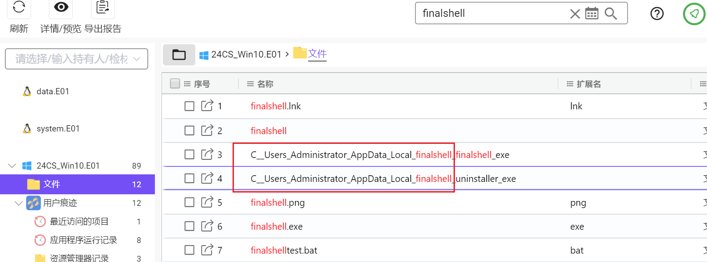The height and width of the screenshot is (262, 707).
Task: Select the 应用程序运行记录 tree item
Action: coord(83,240)
